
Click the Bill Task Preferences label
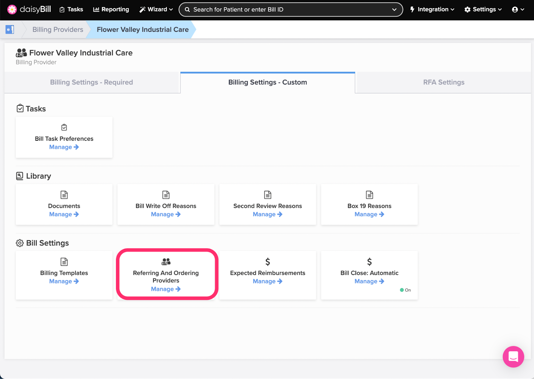(x=64, y=139)
